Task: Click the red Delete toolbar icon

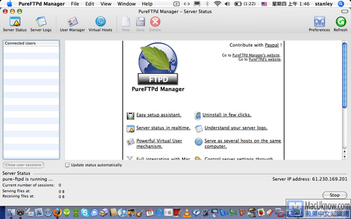Action: point(155,22)
